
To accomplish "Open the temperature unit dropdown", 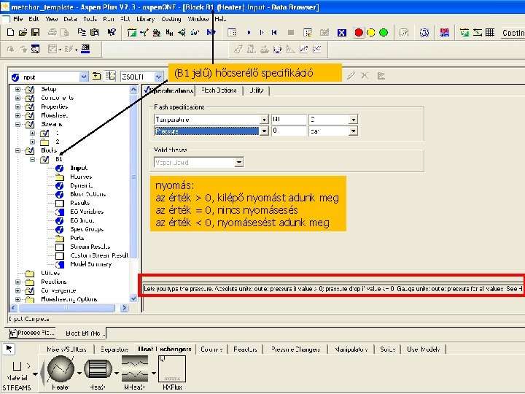I will coord(353,120).
